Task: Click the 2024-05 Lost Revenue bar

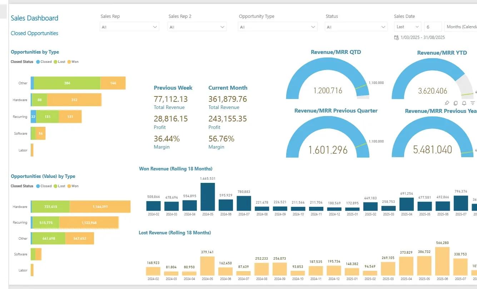Action: coord(208,266)
